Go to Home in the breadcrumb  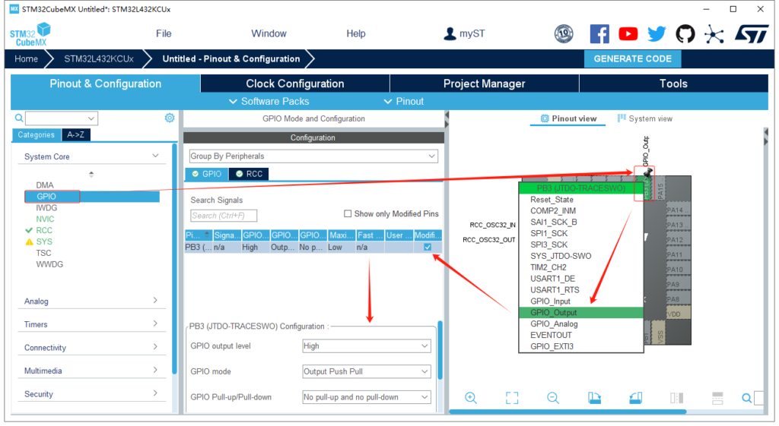point(26,58)
